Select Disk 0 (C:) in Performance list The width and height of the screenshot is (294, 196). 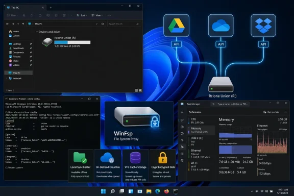(201, 141)
